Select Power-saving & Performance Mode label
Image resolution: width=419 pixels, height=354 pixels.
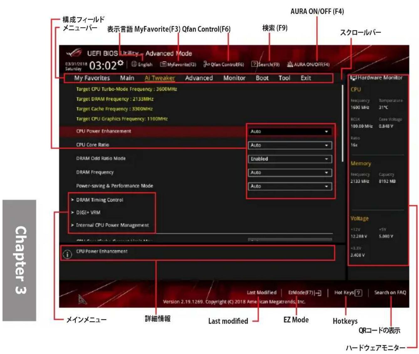point(115,186)
